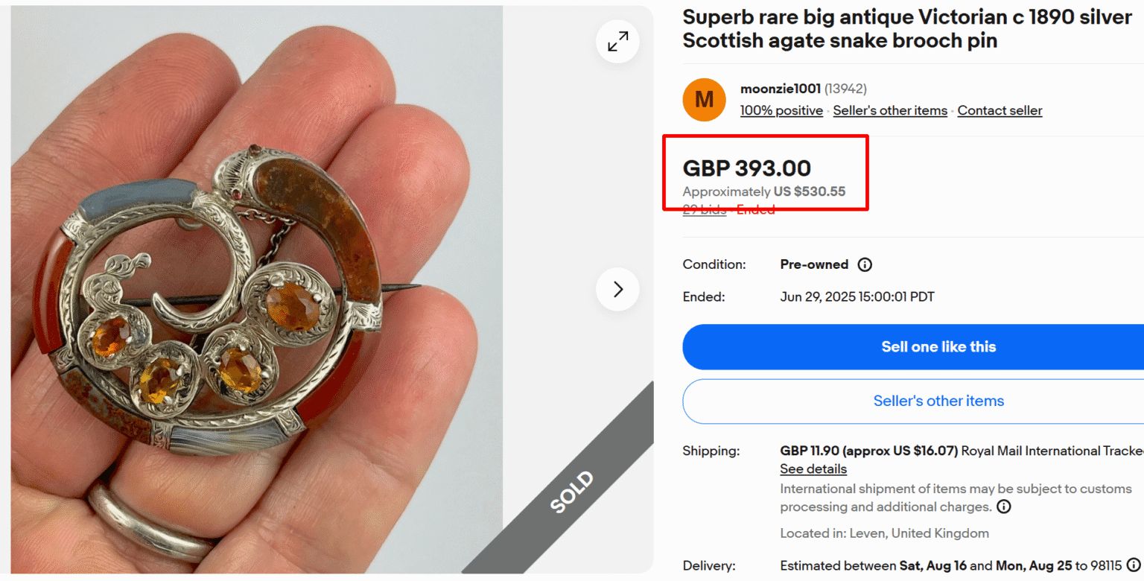Open the customs processing info tooltip
The height and width of the screenshot is (581, 1144).
1004,506
